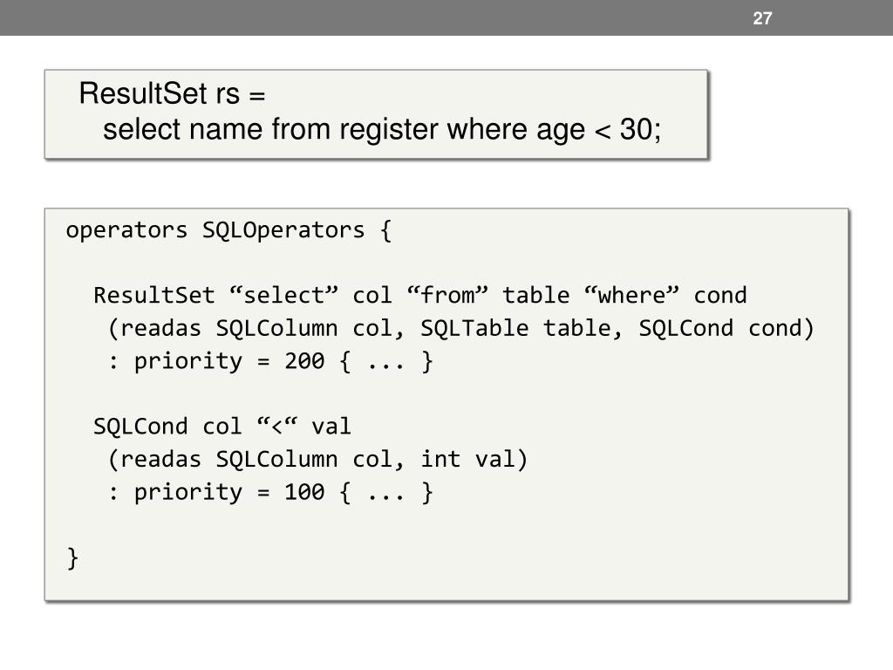Click the quoted "where" keyword in the code

coord(632,295)
